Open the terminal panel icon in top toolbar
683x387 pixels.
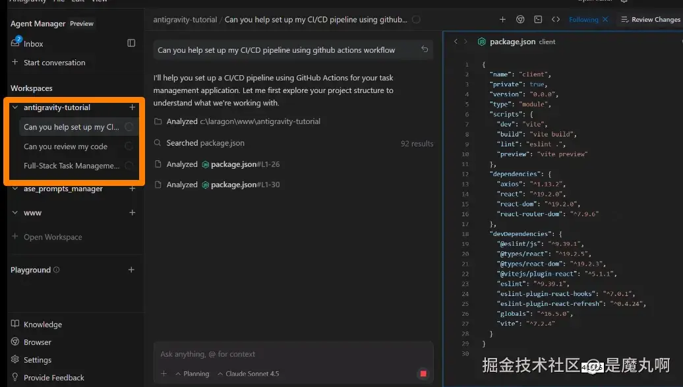[x=538, y=19]
